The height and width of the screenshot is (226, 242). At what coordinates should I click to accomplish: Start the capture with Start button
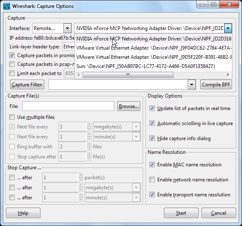coord(181,213)
